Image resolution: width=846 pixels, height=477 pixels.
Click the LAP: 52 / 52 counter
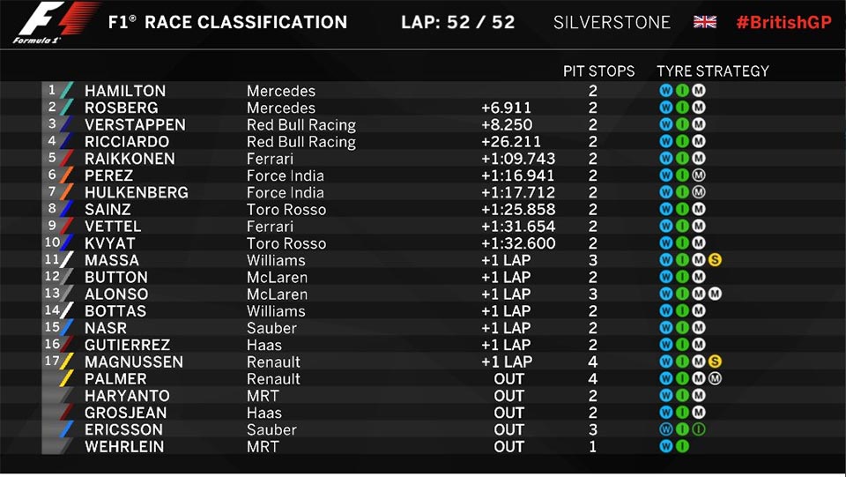click(x=458, y=22)
